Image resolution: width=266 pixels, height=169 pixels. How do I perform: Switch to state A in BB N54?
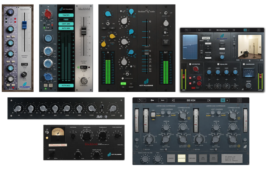223,100
